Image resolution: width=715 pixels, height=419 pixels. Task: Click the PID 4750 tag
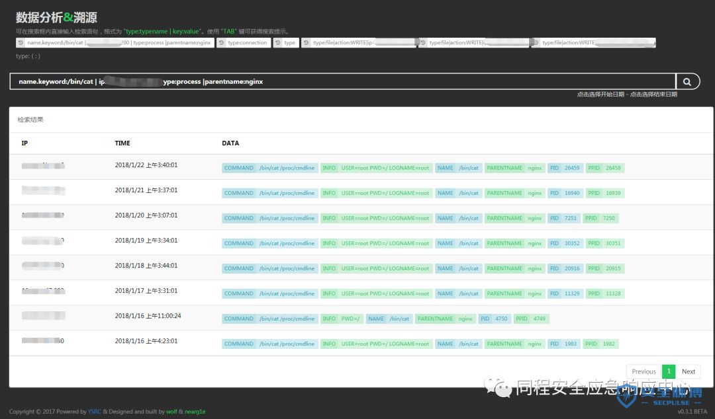pos(495,319)
